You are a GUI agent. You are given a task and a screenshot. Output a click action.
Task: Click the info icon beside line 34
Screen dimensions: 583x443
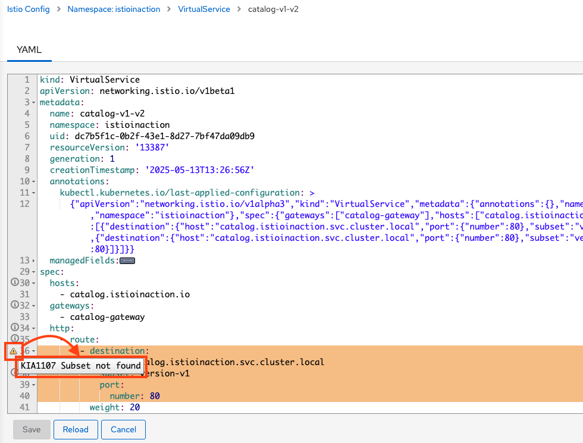[14, 328]
